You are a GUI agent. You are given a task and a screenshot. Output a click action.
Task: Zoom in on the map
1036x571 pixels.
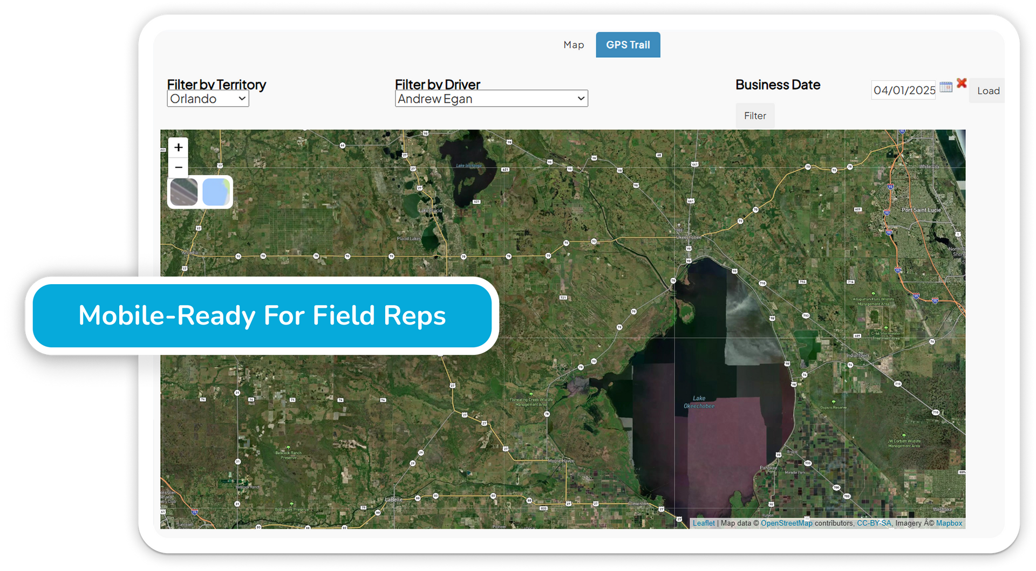pos(179,147)
